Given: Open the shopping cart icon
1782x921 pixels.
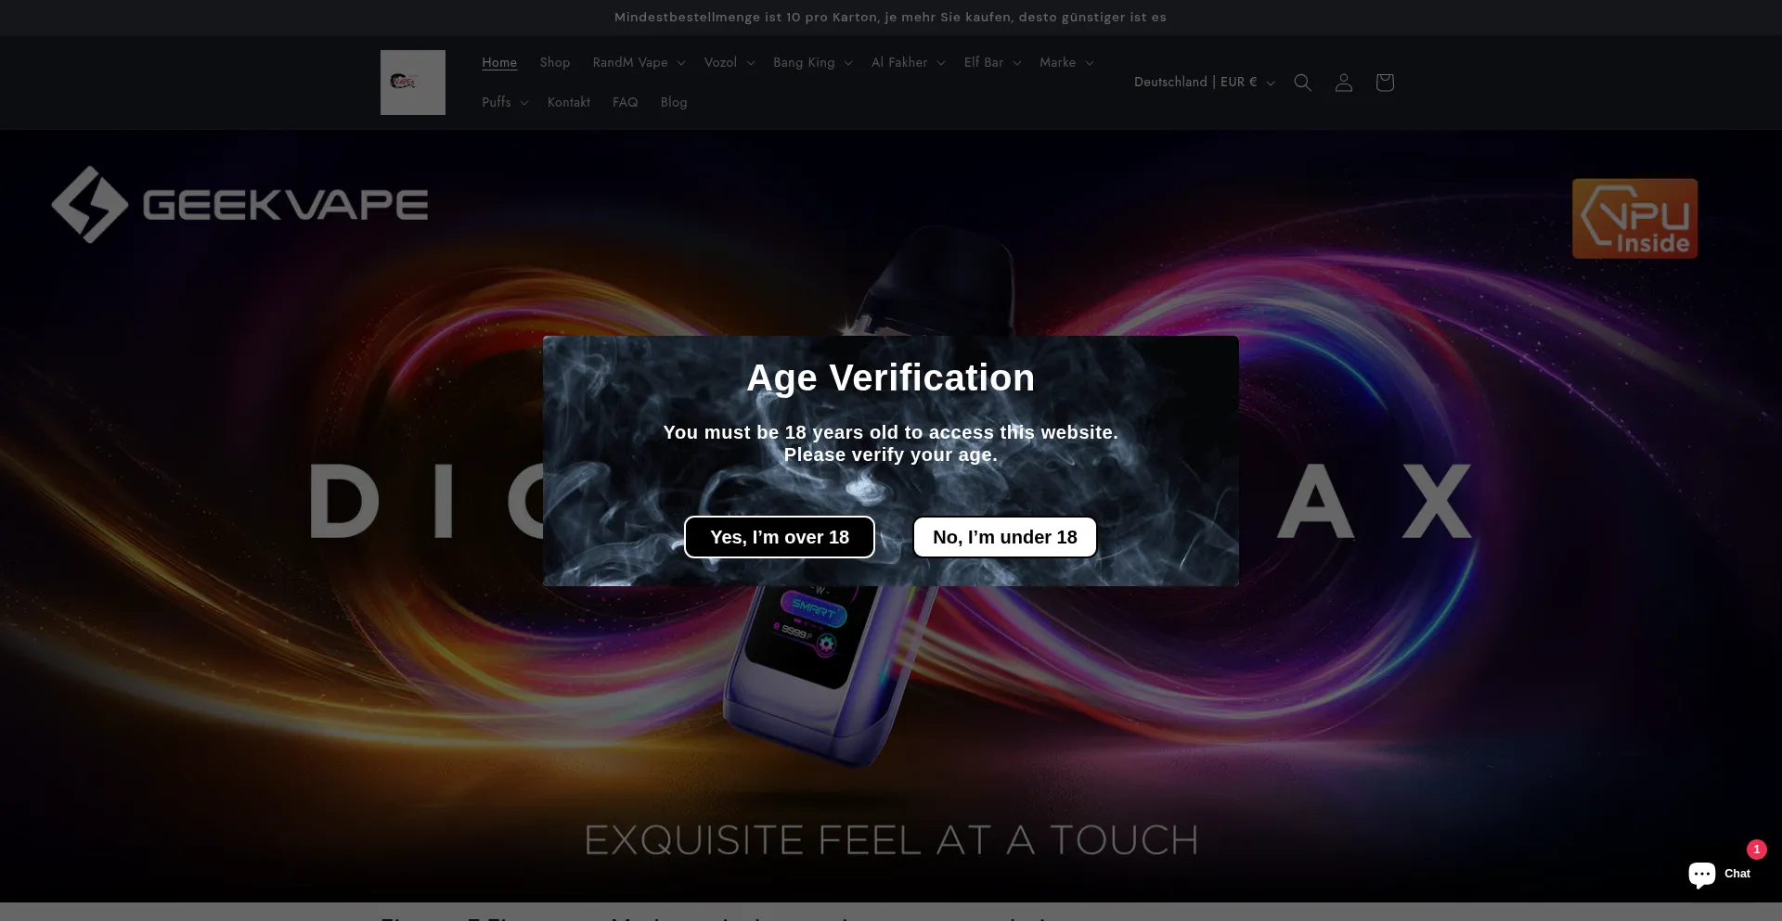Looking at the screenshot, I should pos(1384,83).
